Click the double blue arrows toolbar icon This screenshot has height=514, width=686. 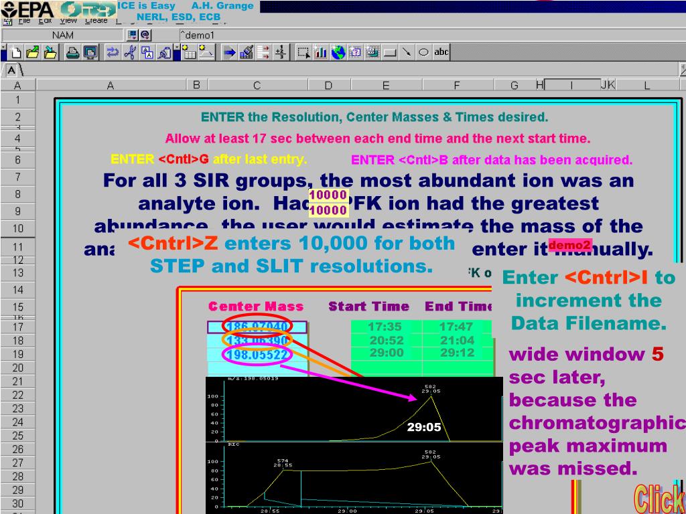click(x=113, y=53)
